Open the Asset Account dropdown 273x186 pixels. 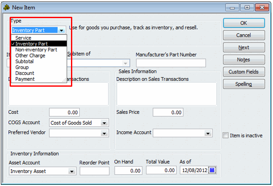pos(72,171)
